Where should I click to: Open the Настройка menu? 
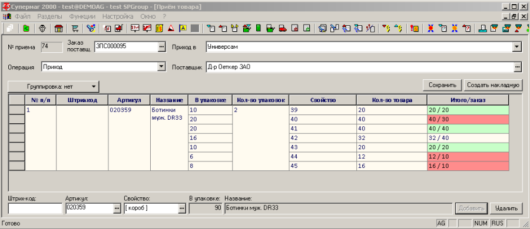pyautogui.click(x=118, y=16)
